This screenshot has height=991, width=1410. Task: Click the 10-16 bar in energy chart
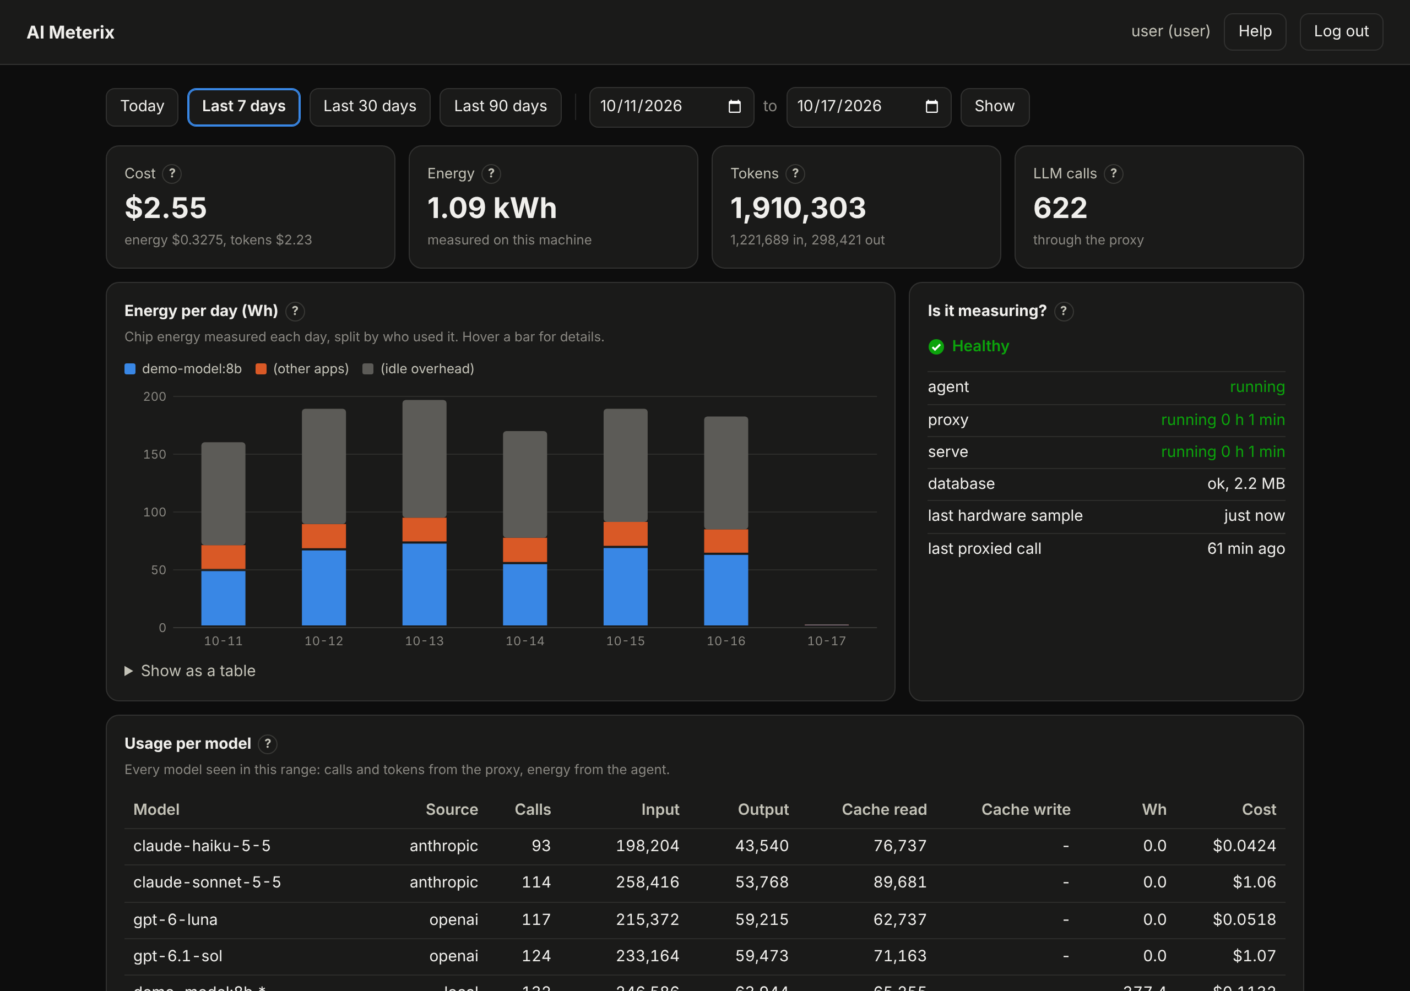(x=726, y=521)
